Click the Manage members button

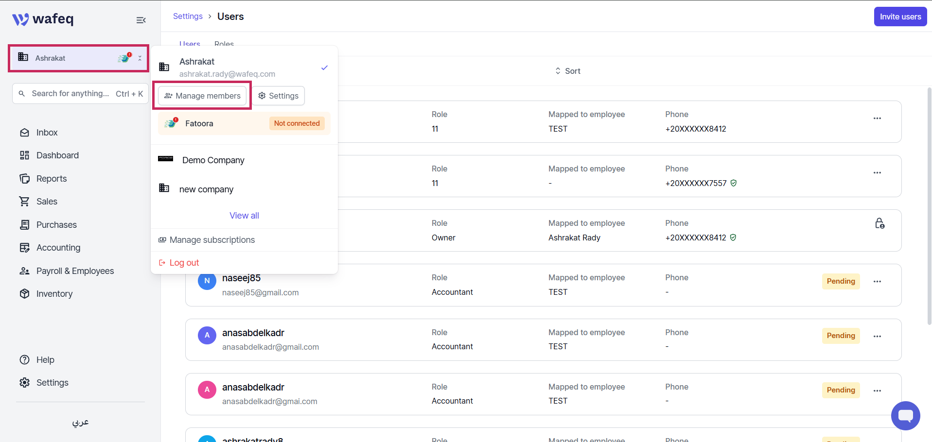[x=202, y=96]
